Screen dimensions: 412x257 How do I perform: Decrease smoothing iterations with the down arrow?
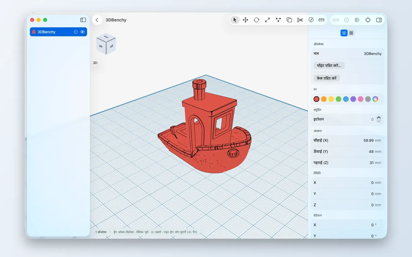379,121
